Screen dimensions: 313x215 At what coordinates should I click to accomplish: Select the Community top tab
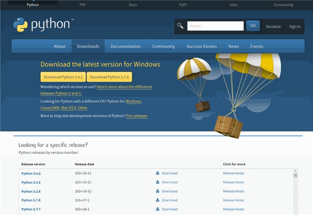pyautogui.click(x=283, y=5)
